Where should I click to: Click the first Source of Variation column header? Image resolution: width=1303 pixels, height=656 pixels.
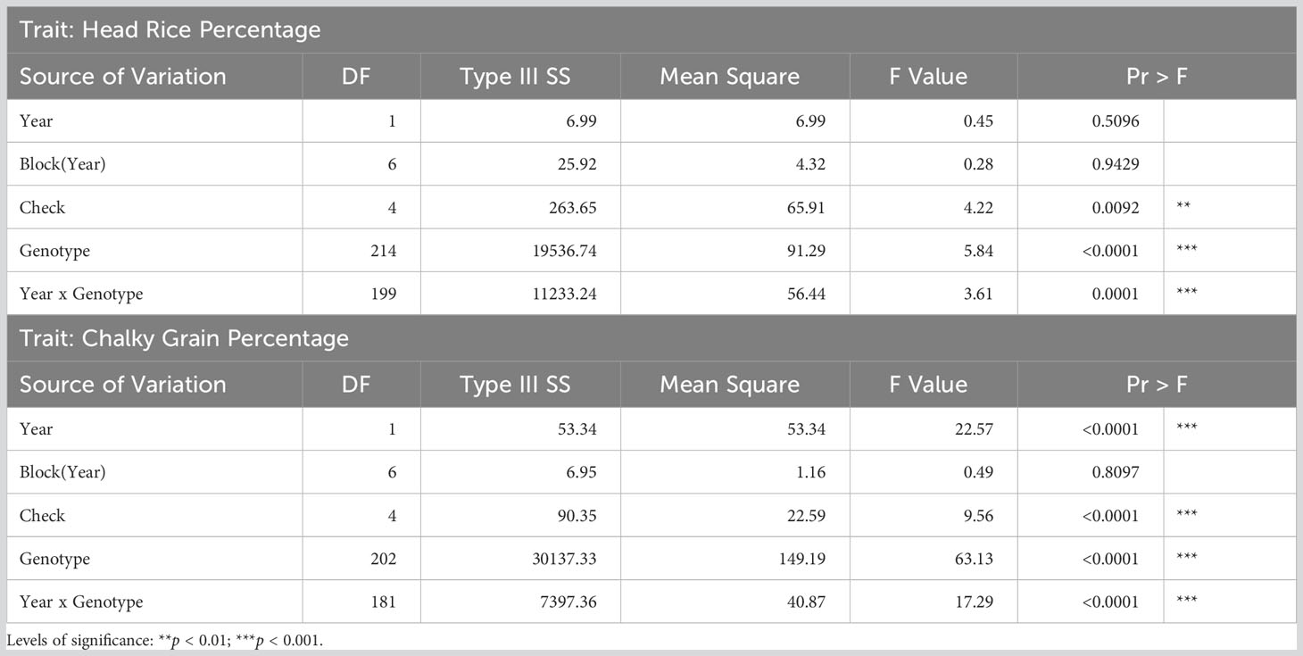(x=123, y=77)
